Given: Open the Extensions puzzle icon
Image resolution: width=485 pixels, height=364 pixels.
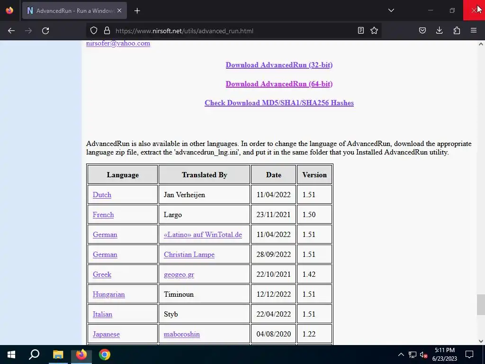Looking at the screenshot, I should coord(457,30).
